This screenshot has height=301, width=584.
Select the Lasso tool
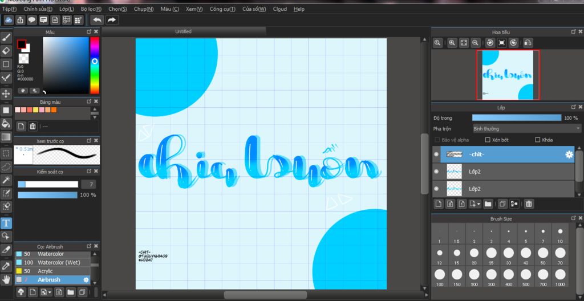(6, 166)
